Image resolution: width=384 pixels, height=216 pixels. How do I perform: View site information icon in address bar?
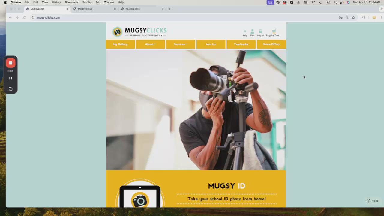(x=33, y=17)
